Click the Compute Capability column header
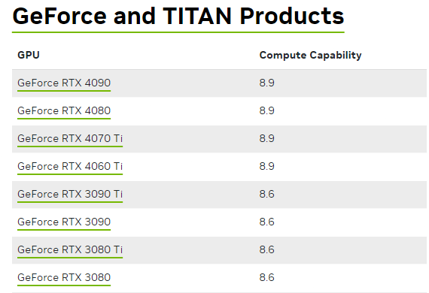The width and height of the screenshot is (429, 293). point(310,56)
